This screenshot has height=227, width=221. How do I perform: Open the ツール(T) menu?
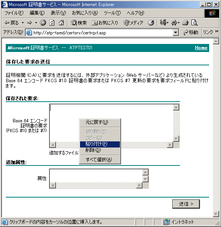pyautogui.click(x=112, y=13)
